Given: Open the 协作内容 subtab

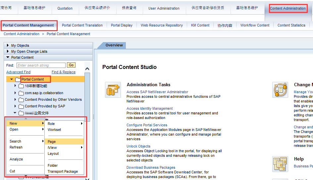Looking at the screenshot, I should click(x=225, y=26).
